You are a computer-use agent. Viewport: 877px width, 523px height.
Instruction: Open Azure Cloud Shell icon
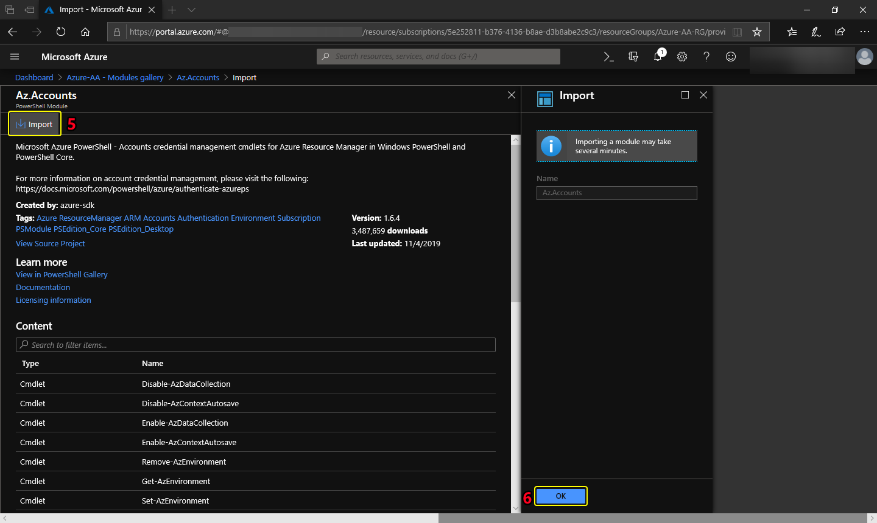[x=608, y=57]
